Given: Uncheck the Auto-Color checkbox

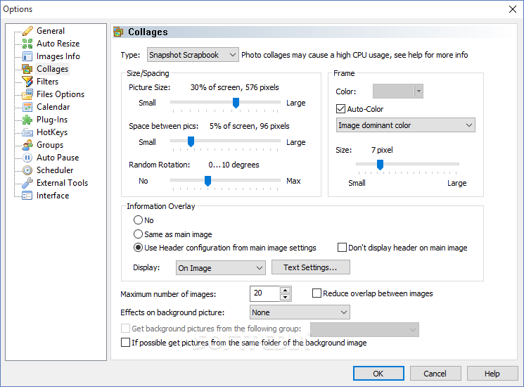Looking at the screenshot, I should (x=340, y=109).
